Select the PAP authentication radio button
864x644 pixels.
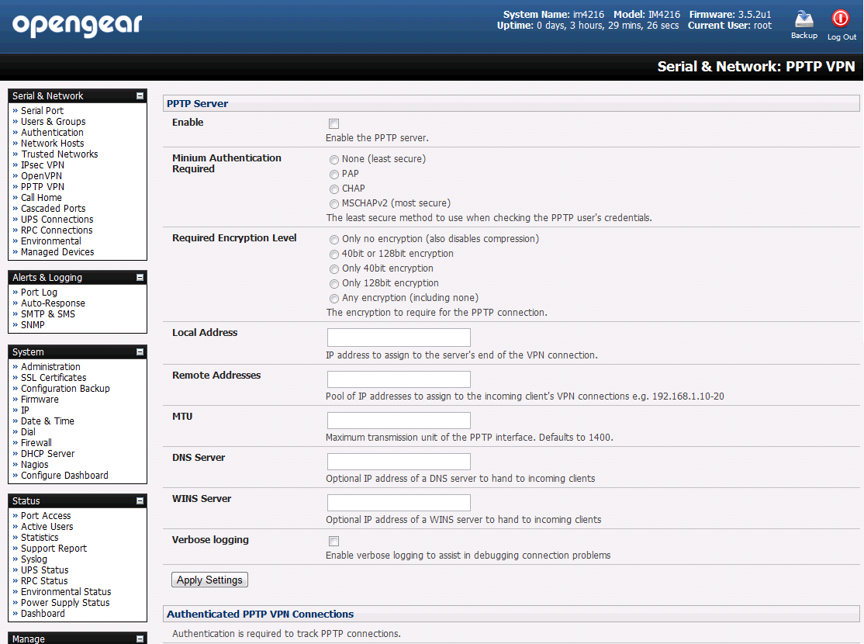click(334, 175)
